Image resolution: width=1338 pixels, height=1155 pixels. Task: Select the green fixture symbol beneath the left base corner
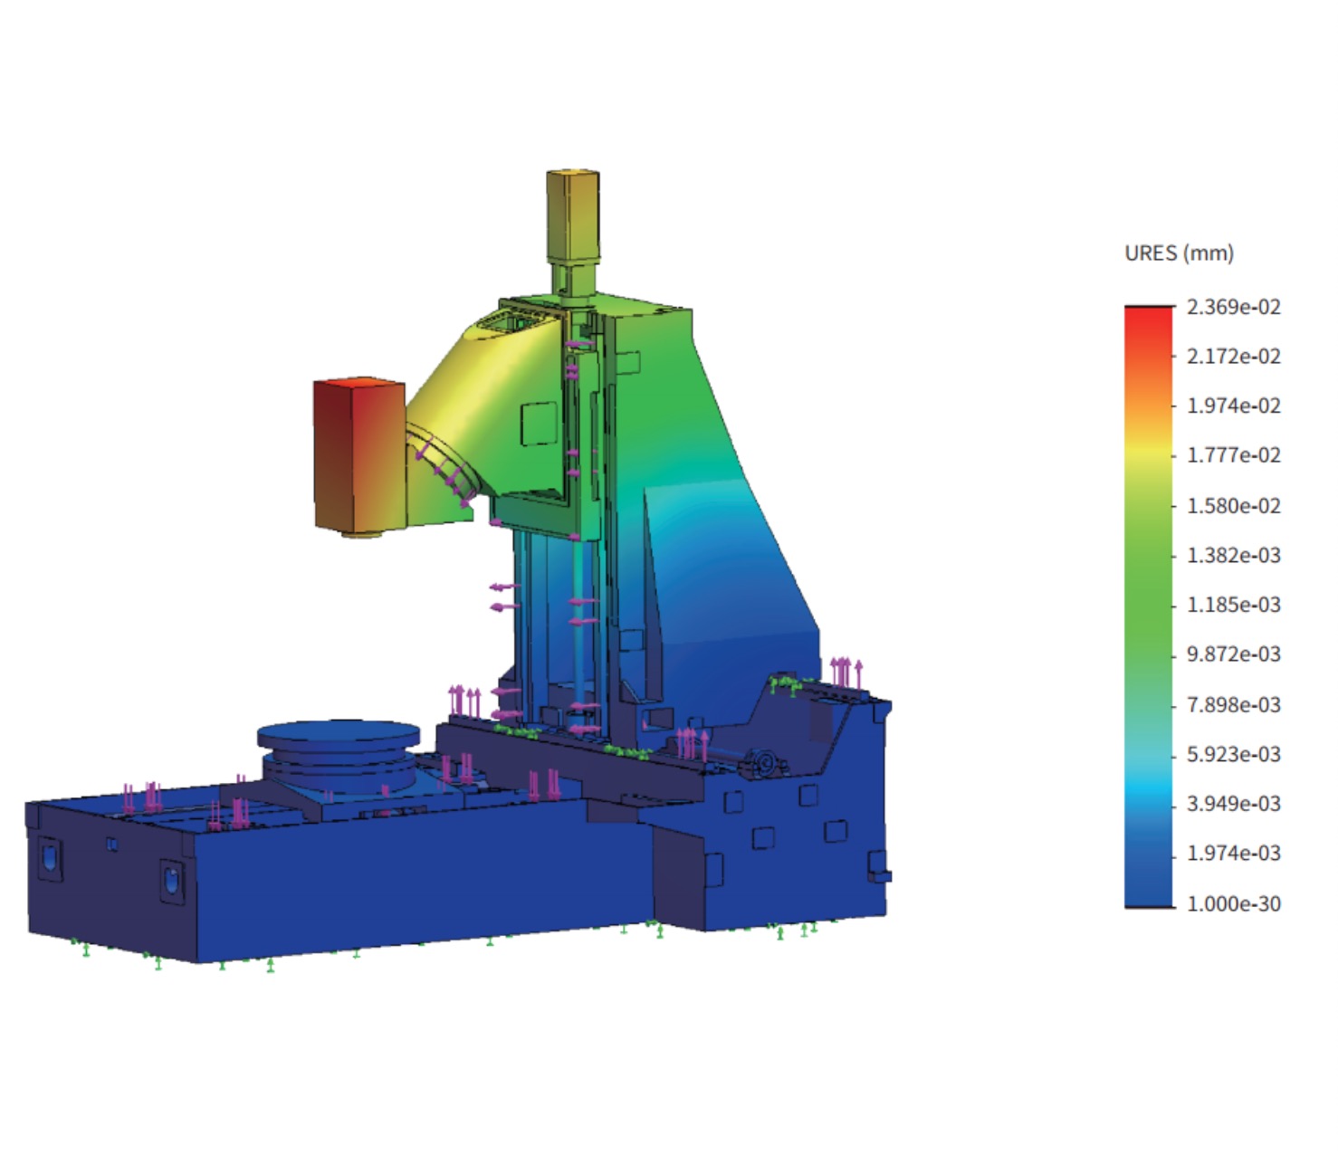(x=85, y=948)
